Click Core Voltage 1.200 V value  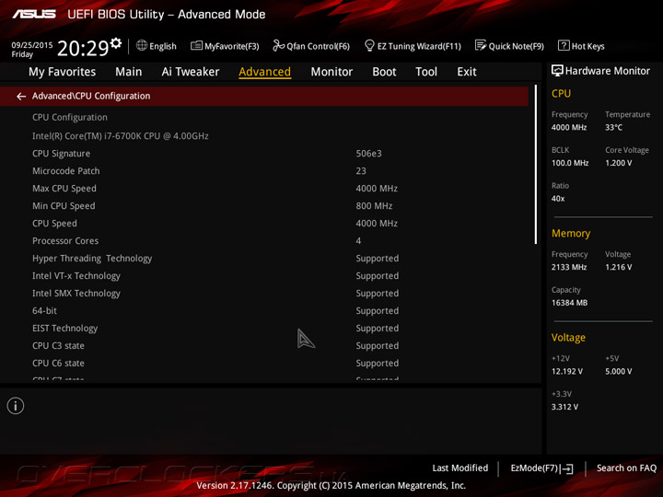pos(619,163)
